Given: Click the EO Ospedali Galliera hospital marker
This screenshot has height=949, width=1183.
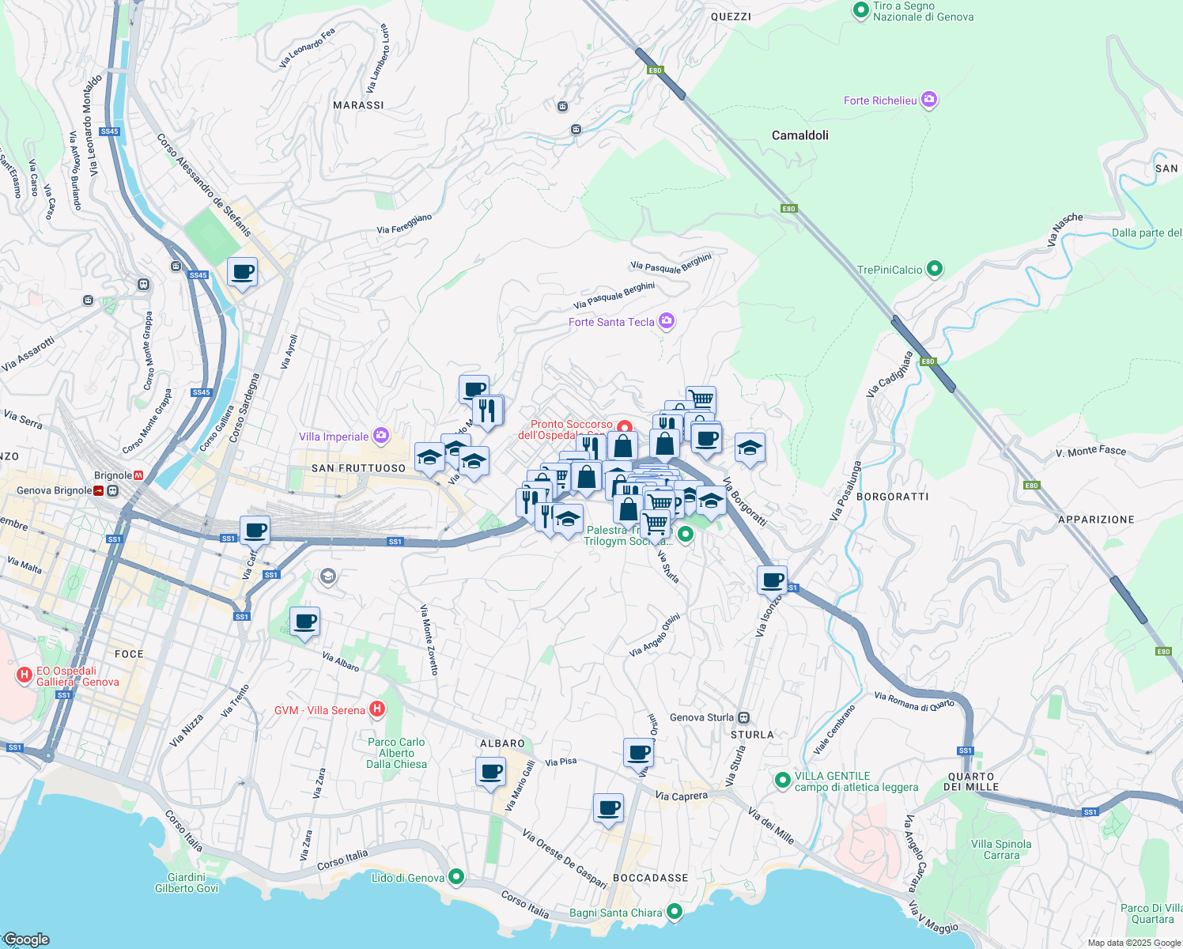Looking at the screenshot, I should [x=25, y=675].
